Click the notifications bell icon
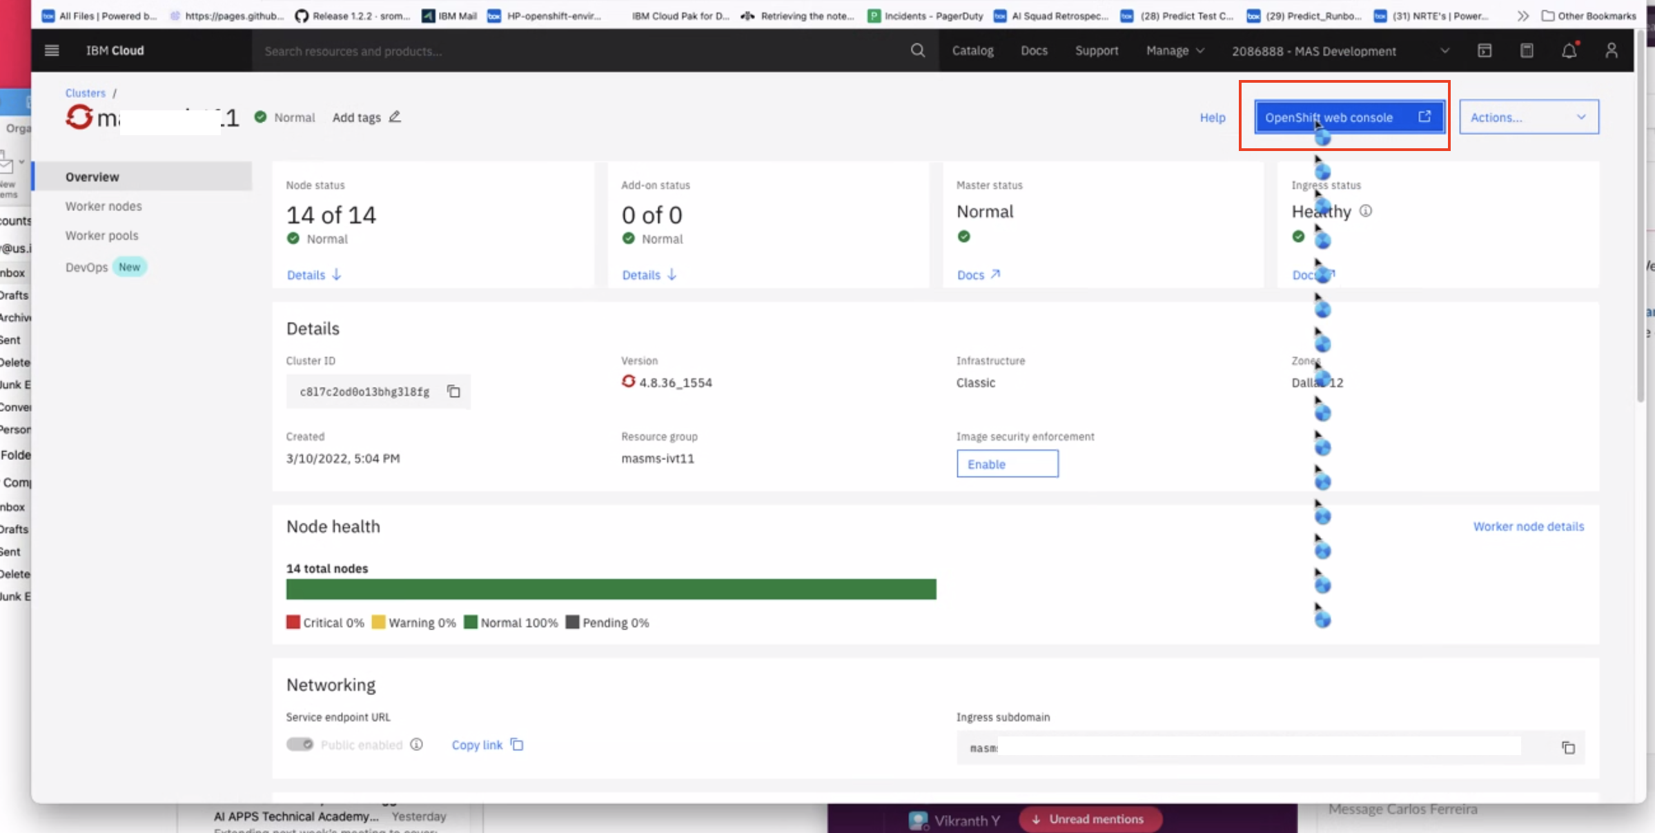Screen dimensions: 1655x833 point(1569,51)
